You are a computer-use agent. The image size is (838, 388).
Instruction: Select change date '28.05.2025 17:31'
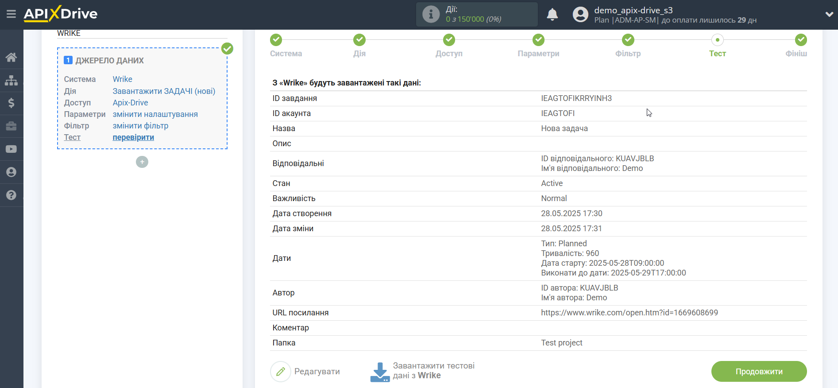572,229
